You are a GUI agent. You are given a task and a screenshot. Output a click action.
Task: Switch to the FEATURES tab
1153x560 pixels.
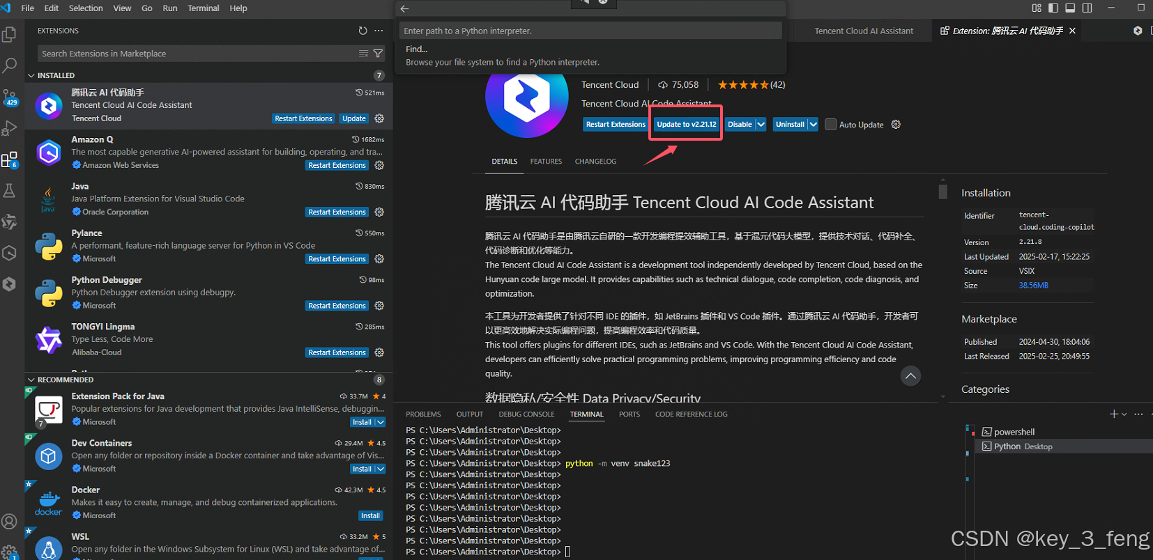(546, 161)
